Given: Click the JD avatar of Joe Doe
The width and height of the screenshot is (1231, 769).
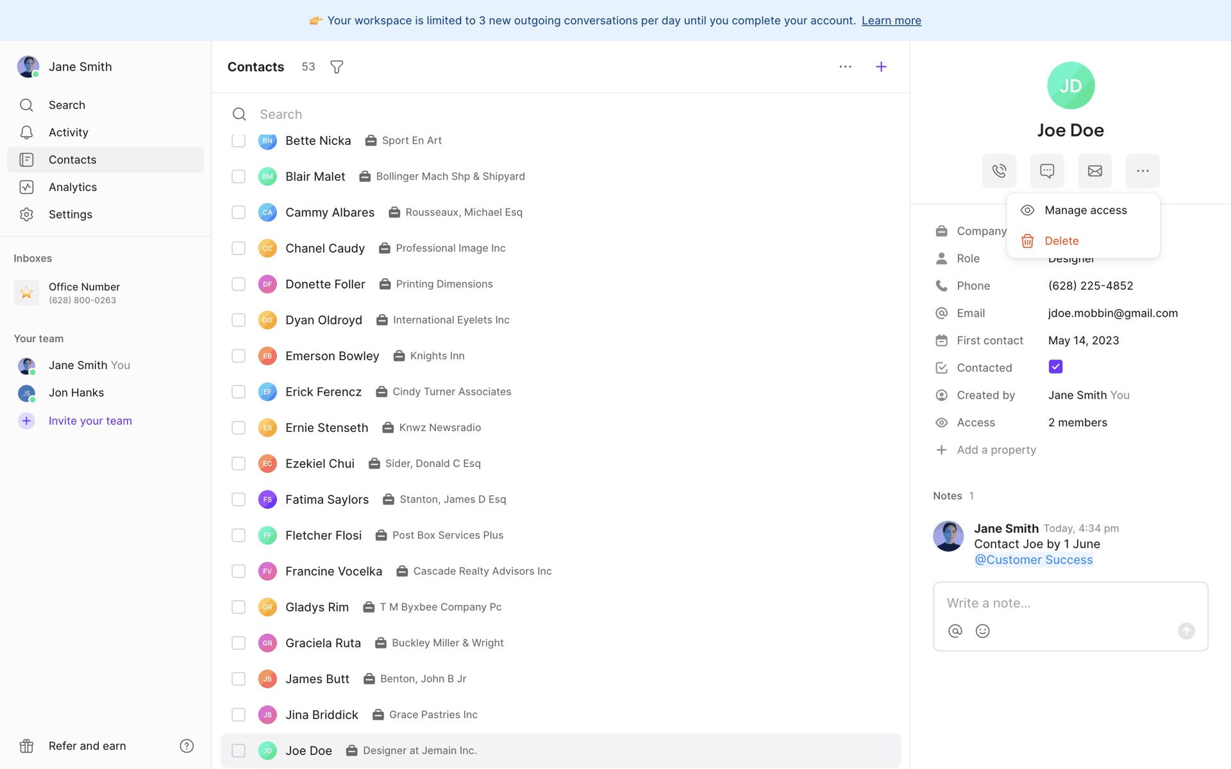Looking at the screenshot, I should tap(1071, 86).
